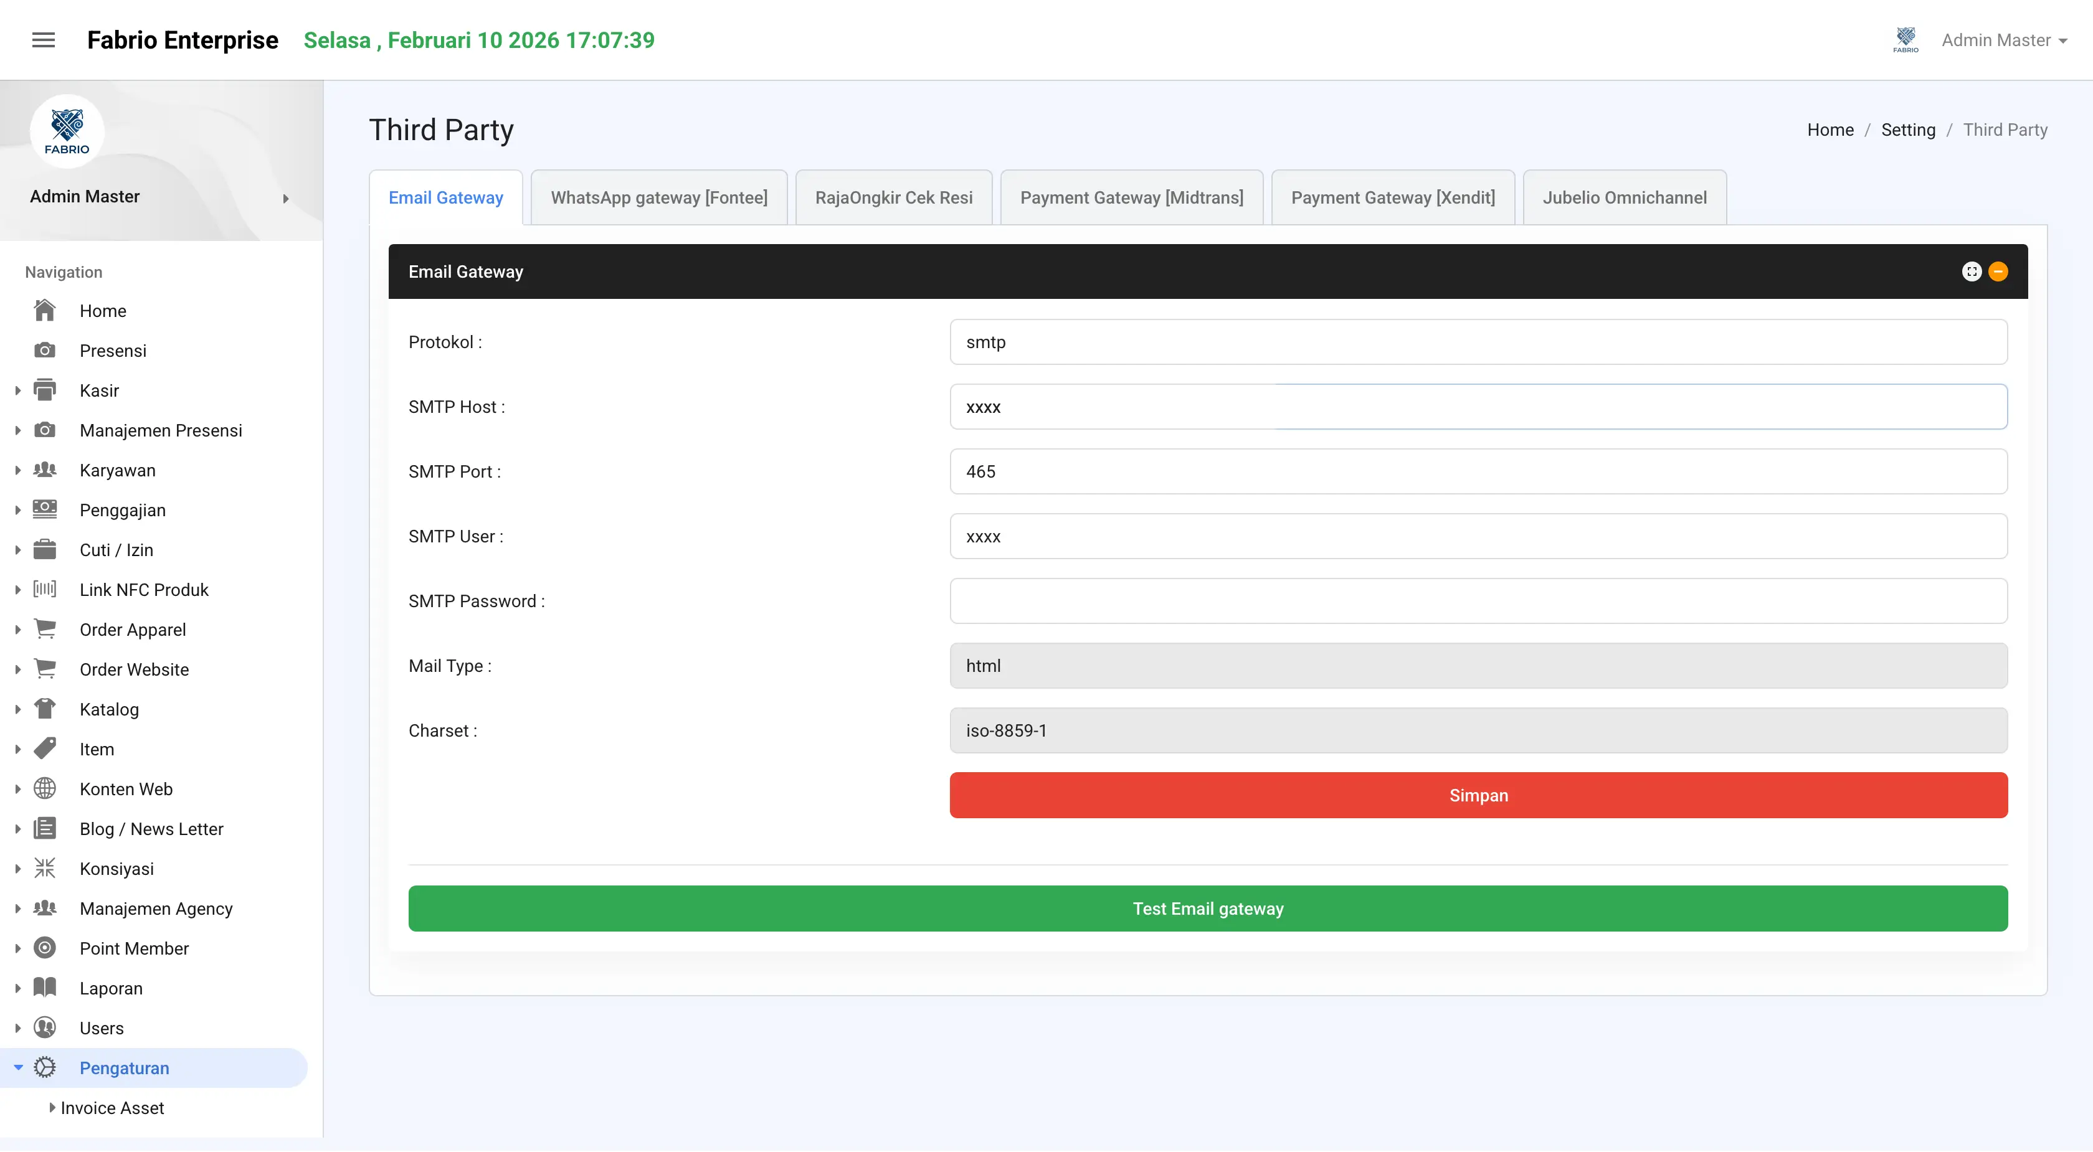Expand the Manajemen Presensi menu arrow
Image resolution: width=2093 pixels, height=1152 pixels.
click(18, 430)
